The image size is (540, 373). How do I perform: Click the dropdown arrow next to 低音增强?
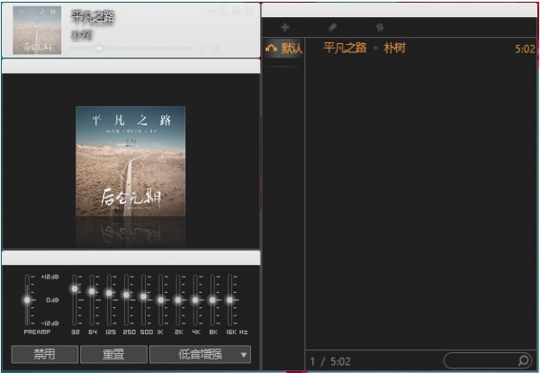point(244,355)
